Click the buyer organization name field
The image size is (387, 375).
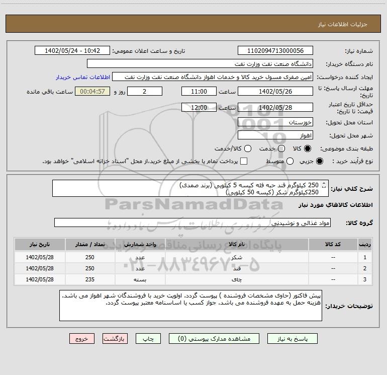coord(200,64)
